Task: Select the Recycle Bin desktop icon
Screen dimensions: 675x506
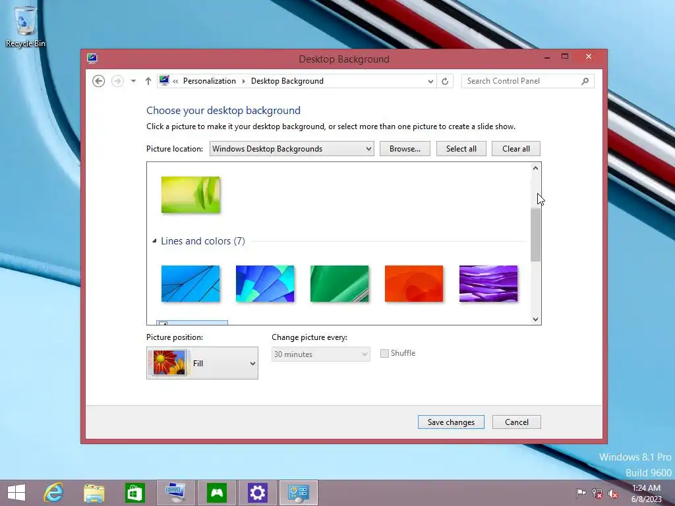Action: coord(26,26)
